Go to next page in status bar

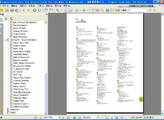click(x=63, y=118)
